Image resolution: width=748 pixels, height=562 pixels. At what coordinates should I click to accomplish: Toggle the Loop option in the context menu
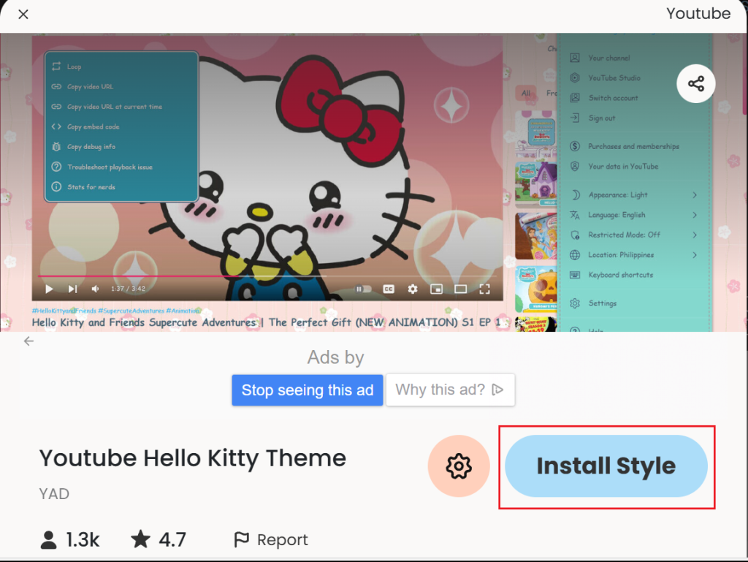[x=74, y=67]
